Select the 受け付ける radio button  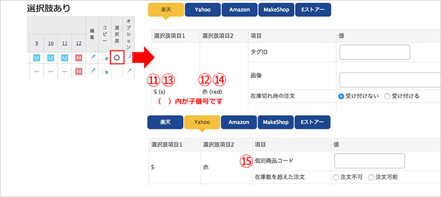[387, 96]
